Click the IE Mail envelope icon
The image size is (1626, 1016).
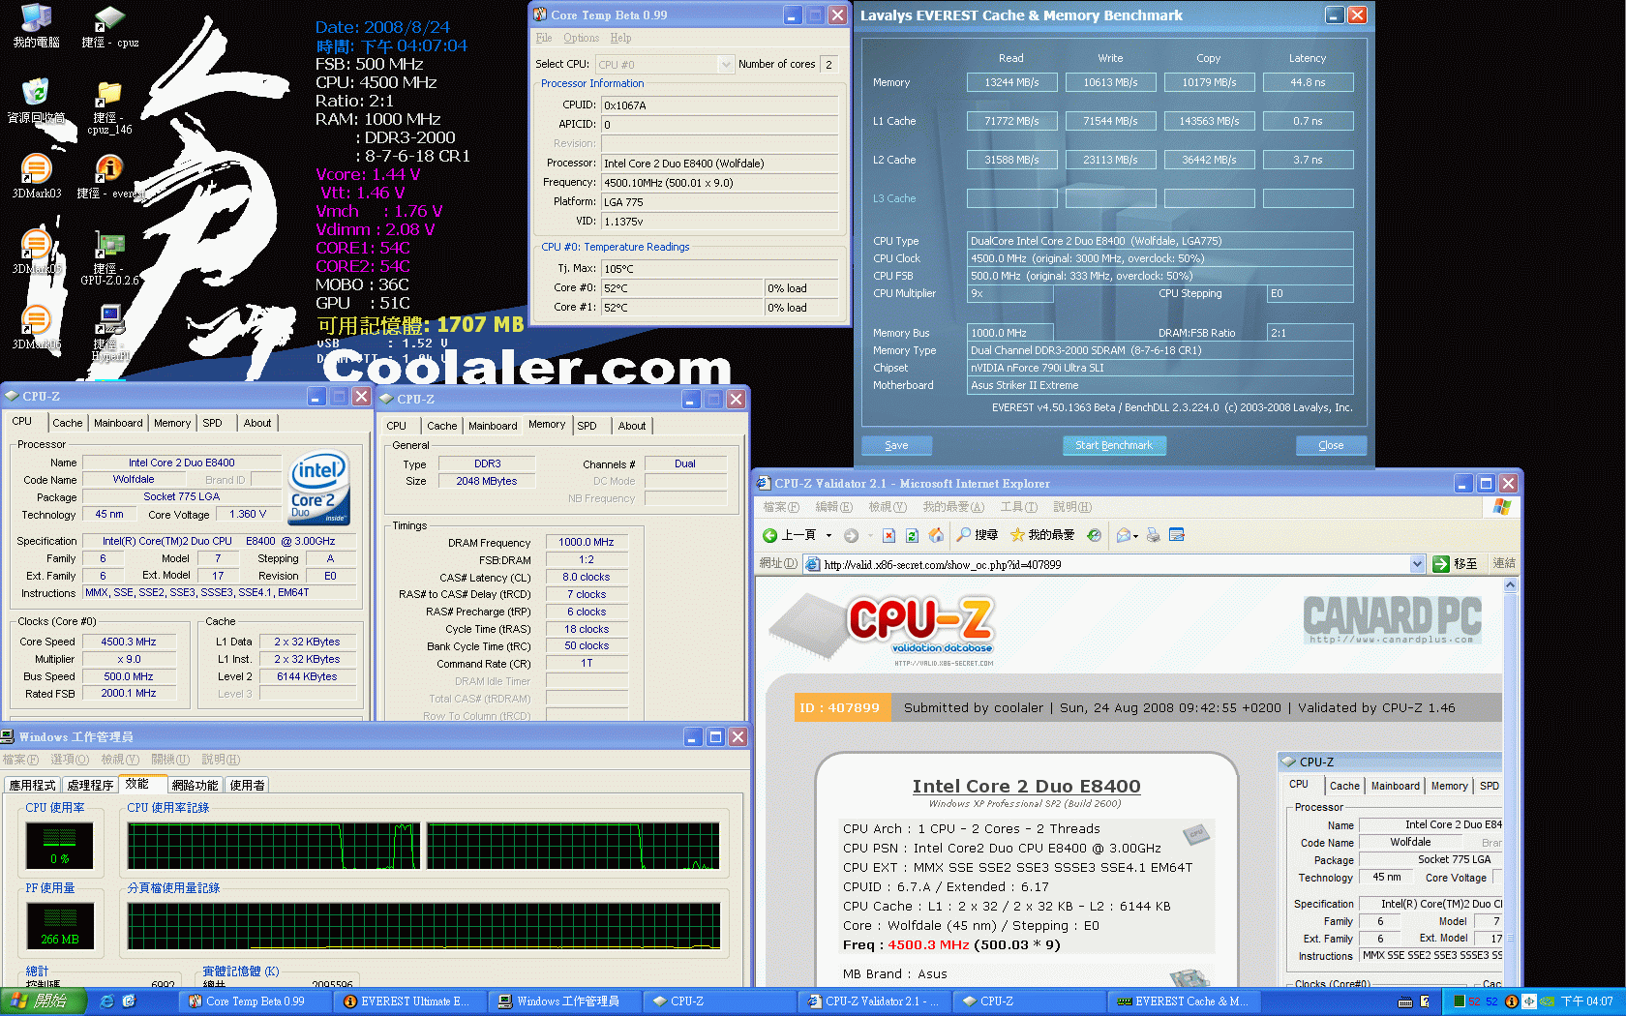(x=1123, y=535)
